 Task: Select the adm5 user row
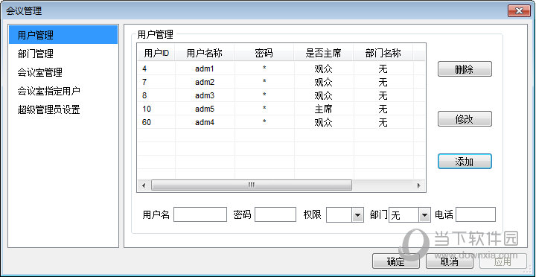[x=281, y=109]
